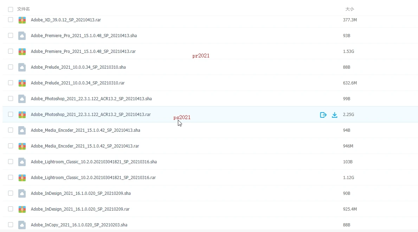This screenshot has height=232, width=418.
Task: Click archive icon of Prelude .rar
Action: click(22, 83)
